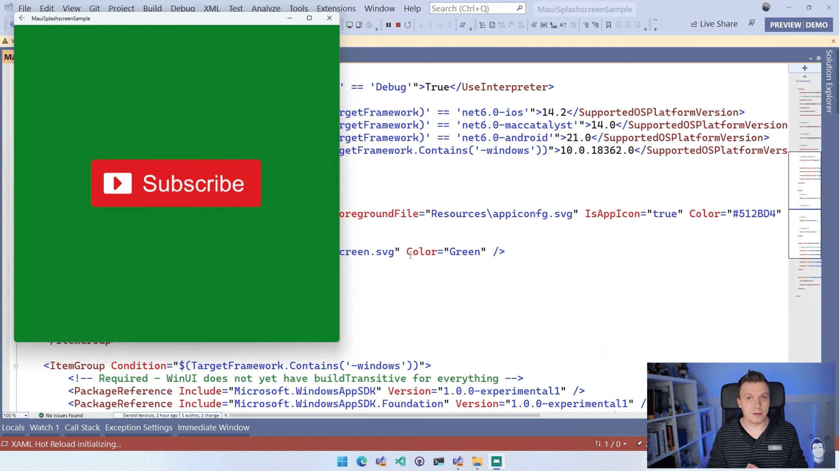Click the restart debugging icon in toolbar
This screenshot has height=471, width=840.
pos(407,25)
